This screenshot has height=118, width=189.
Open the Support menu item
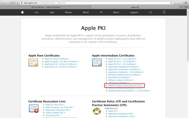tap(134, 12)
